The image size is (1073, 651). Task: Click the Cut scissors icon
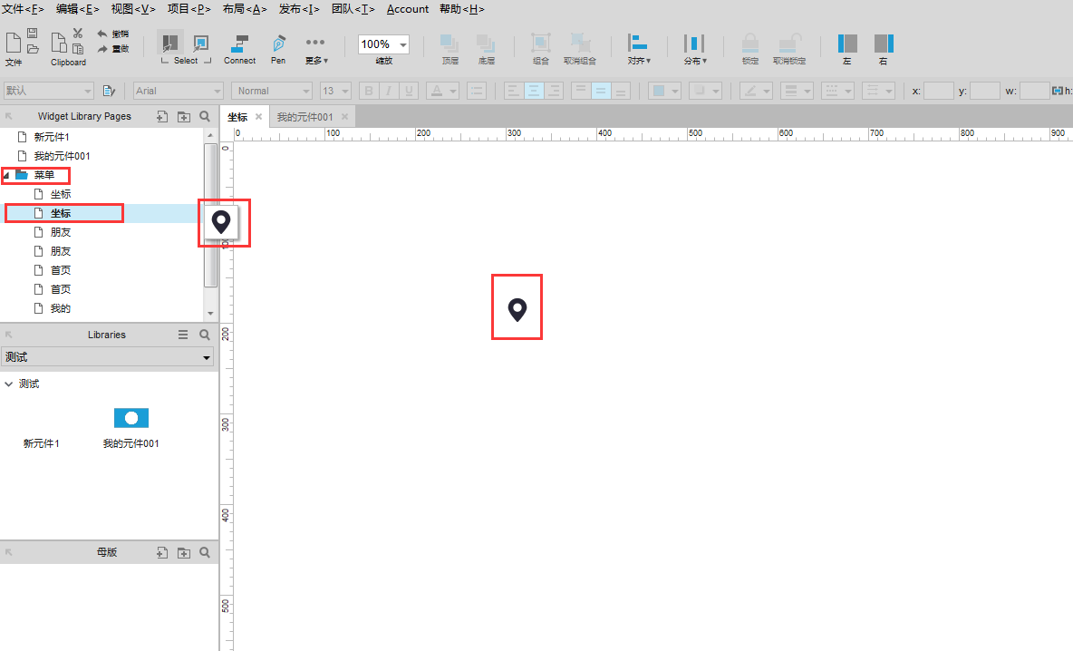78,34
